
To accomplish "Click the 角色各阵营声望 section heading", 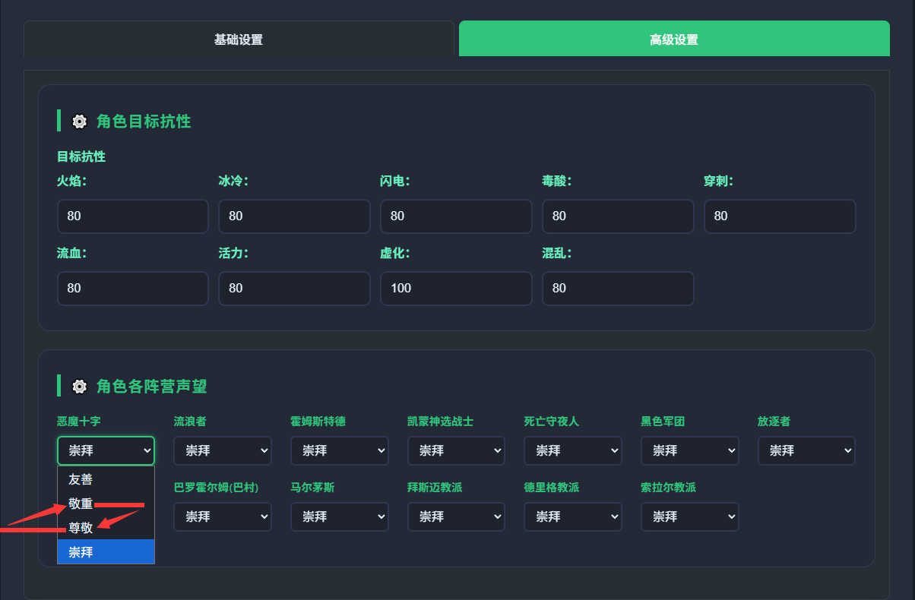I will [152, 387].
